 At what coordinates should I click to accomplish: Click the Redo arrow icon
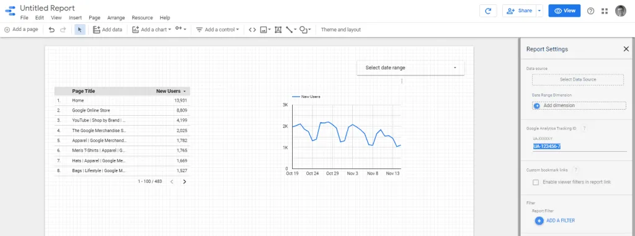pos(63,30)
